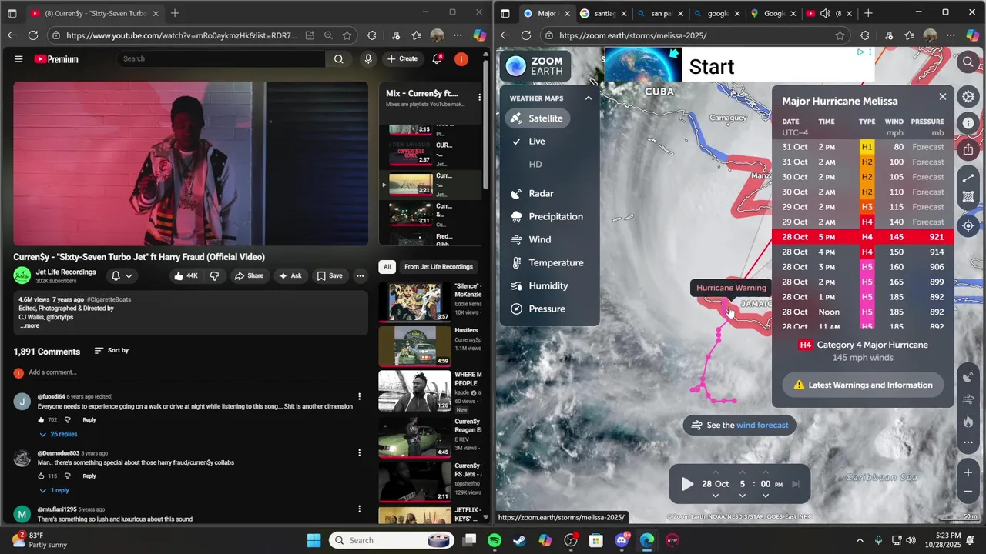Screen dimensions: 986x554
Task: Open more overlays ellipsis on map toolbar
Action: [968, 442]
